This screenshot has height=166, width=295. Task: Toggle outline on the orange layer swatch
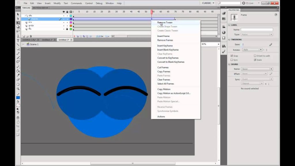click(71, 26)
